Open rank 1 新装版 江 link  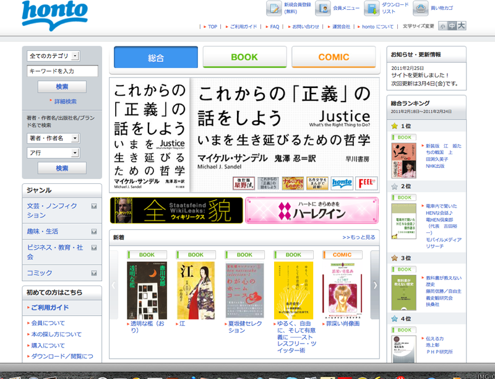[444, 149]
